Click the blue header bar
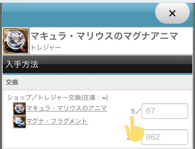Screen dimensions: 195x149 point(78,15)
